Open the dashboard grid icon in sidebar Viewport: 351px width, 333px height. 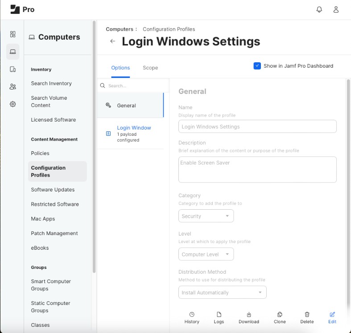[13, 34]
